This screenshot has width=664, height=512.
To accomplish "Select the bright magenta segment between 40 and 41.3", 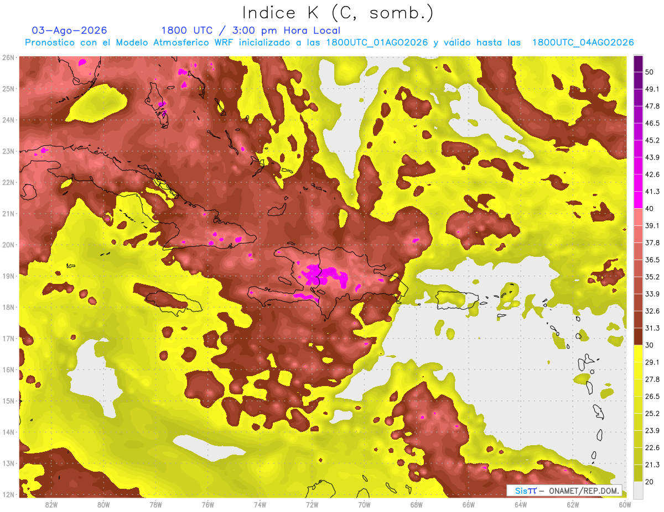I will pyautogui.click(x=638, y=200).
